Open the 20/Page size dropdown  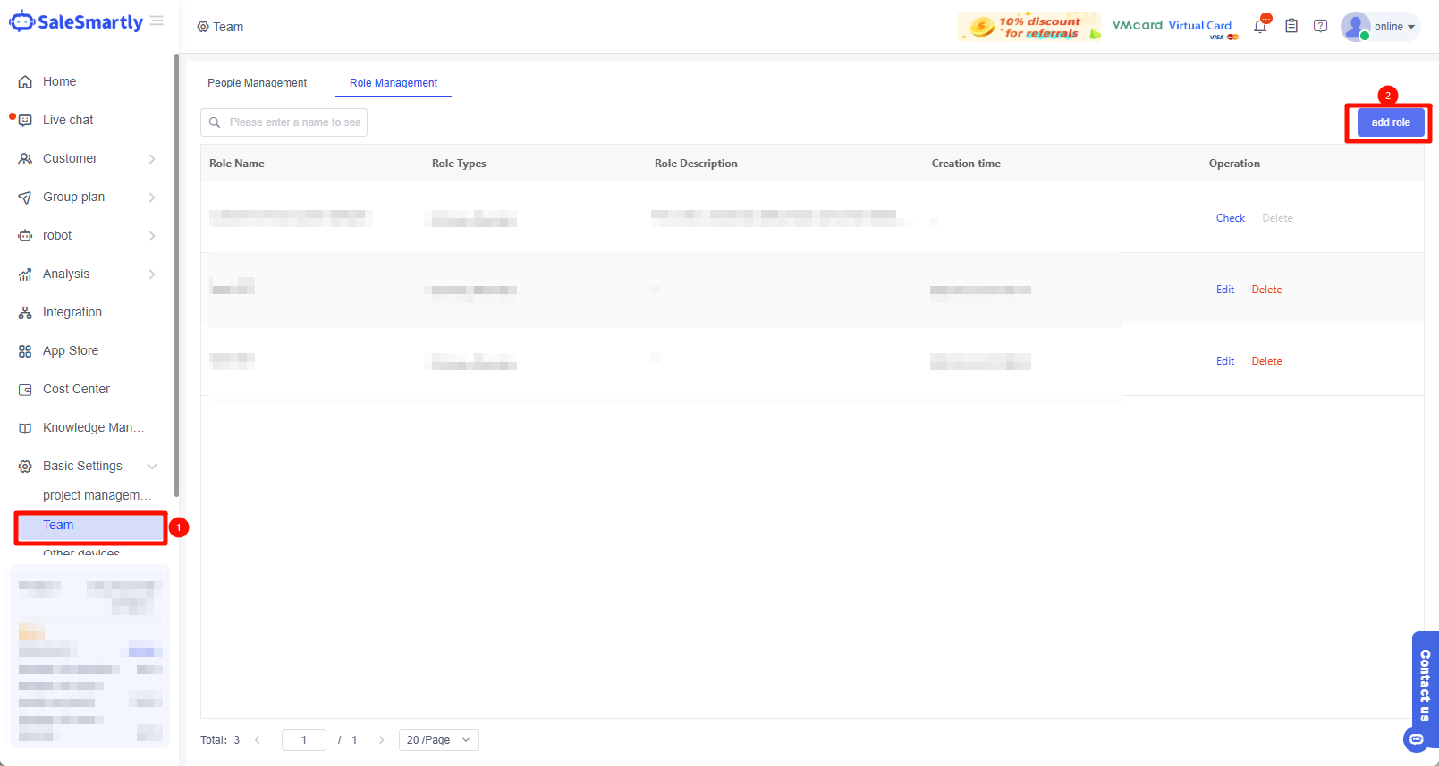(438, 740)
